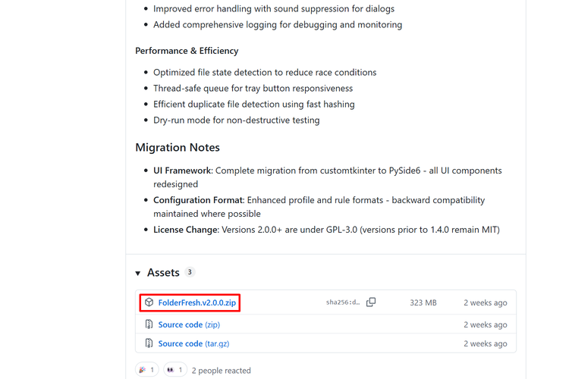569x379 pixels.
Task: Click the Source code (tar.gz) timestamp
Action: point(486,343)
